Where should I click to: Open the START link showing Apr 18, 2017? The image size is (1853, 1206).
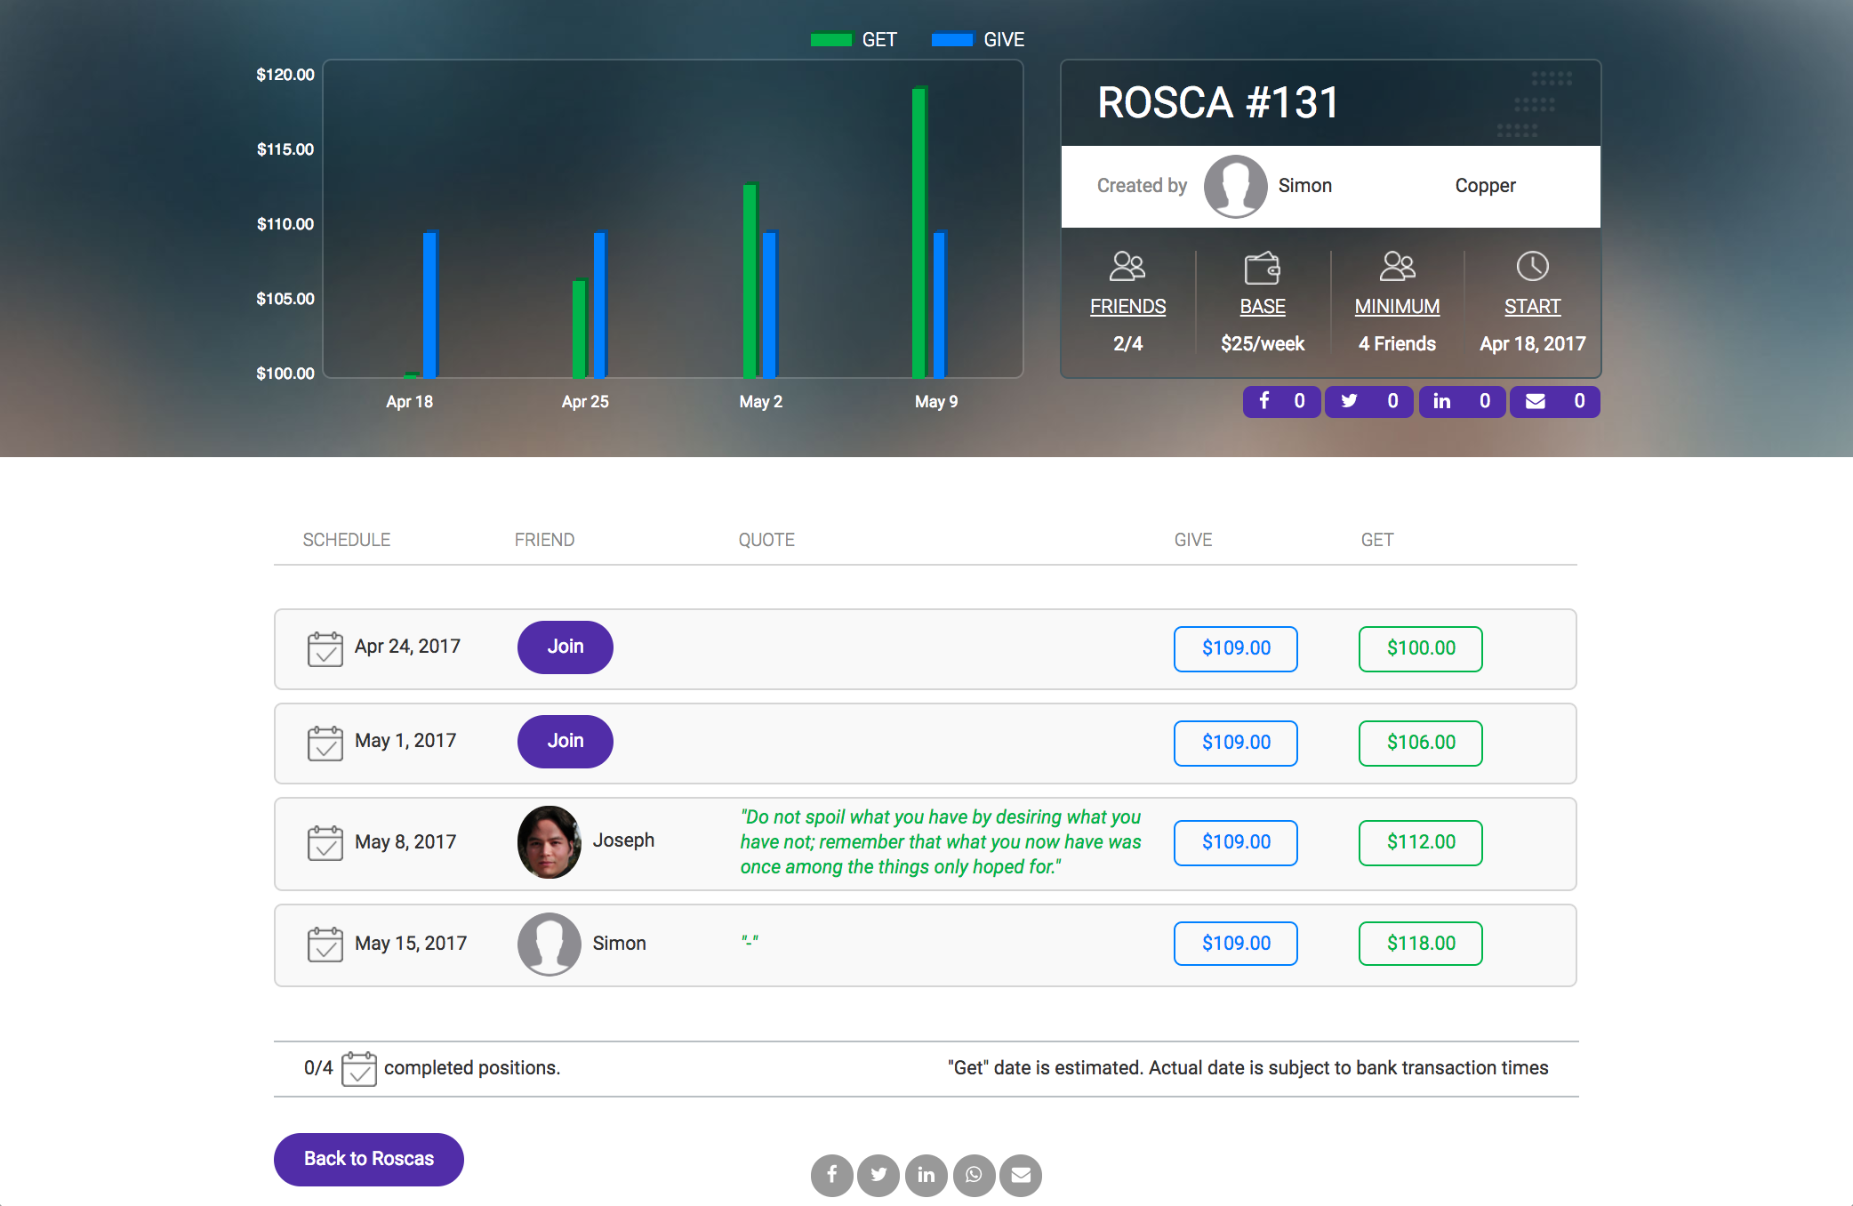point(1532,306)
